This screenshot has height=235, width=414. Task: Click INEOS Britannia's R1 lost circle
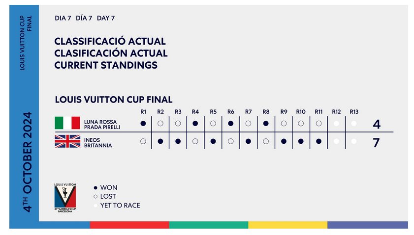pos(143,141)
